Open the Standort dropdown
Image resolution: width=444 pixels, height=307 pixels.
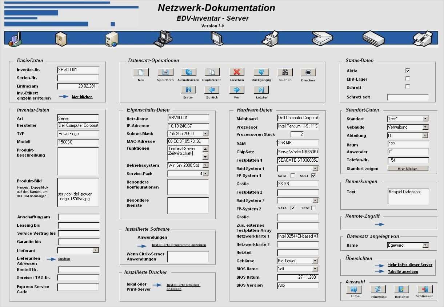pos(425,119)
